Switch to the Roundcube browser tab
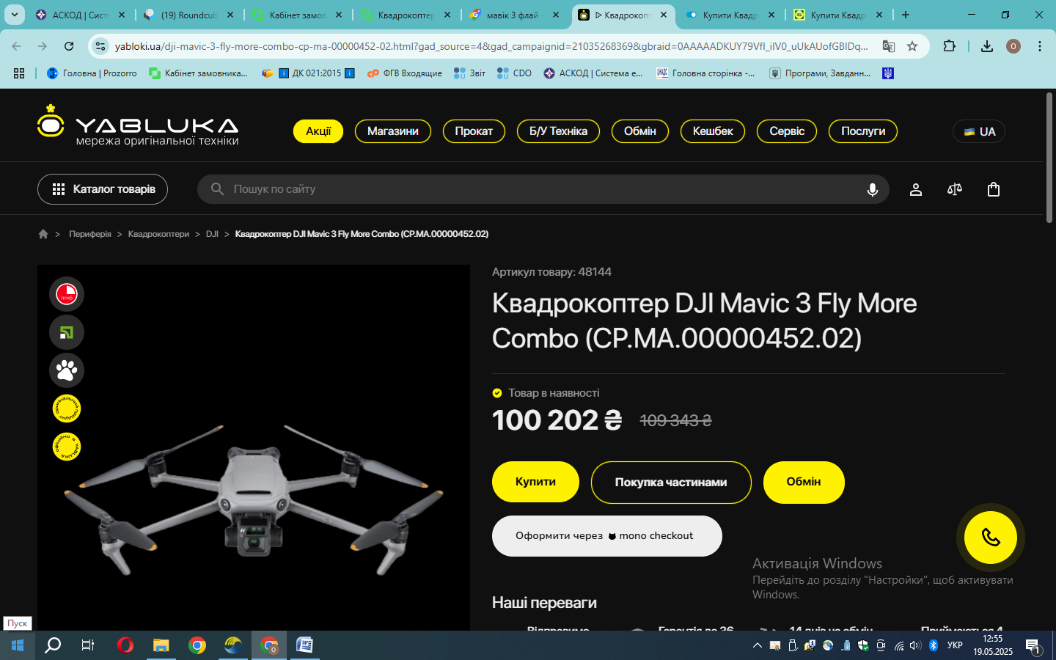This screenshot has height=660, width=1056. [189, 15]
